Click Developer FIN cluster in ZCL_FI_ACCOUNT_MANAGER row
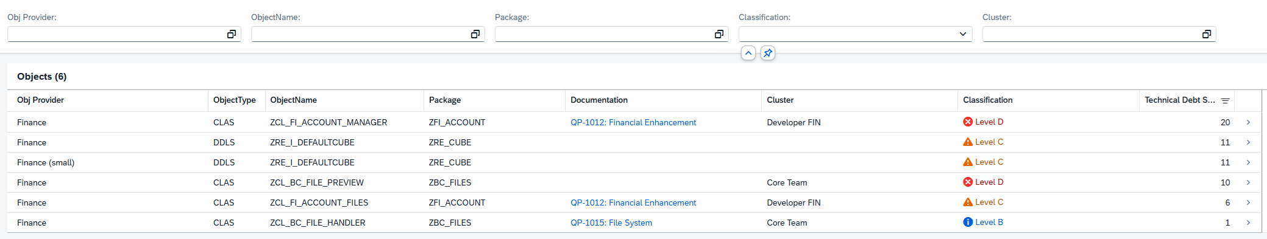This screenshot has height=239, width=1267. tap(793, 122)
